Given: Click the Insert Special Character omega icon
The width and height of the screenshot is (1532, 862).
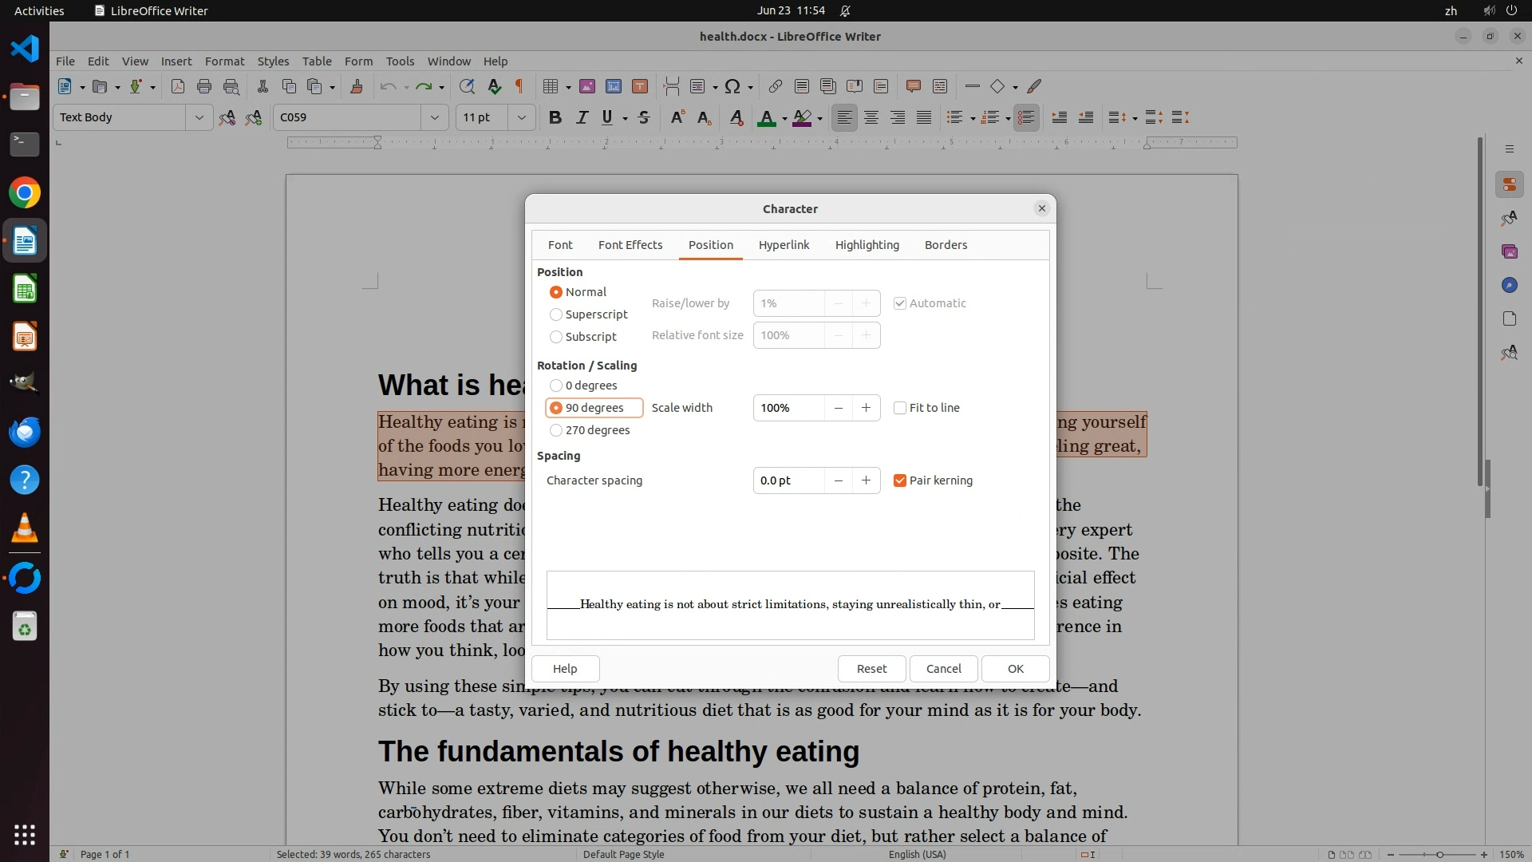Looking at the screenshot, I should pyautogui.click(x=732, y=87).
